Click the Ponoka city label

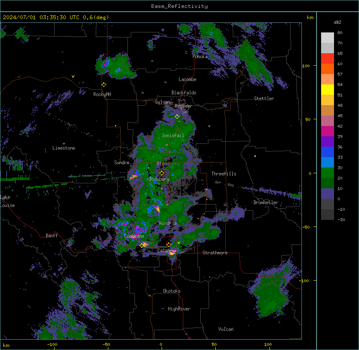click(200, 57)
